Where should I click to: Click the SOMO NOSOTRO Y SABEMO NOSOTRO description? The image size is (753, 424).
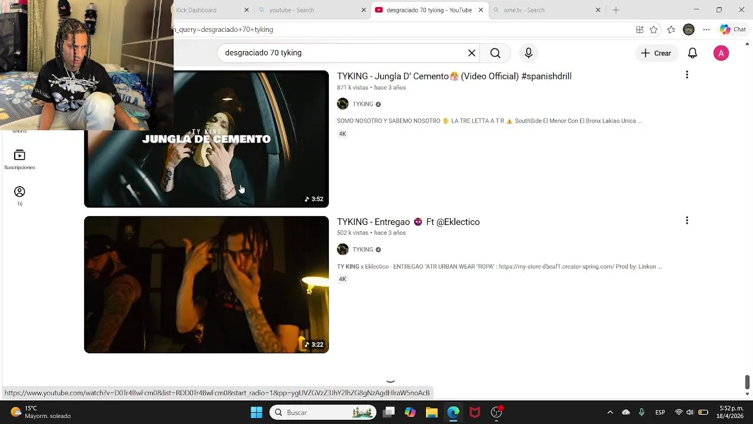[489, 121]
